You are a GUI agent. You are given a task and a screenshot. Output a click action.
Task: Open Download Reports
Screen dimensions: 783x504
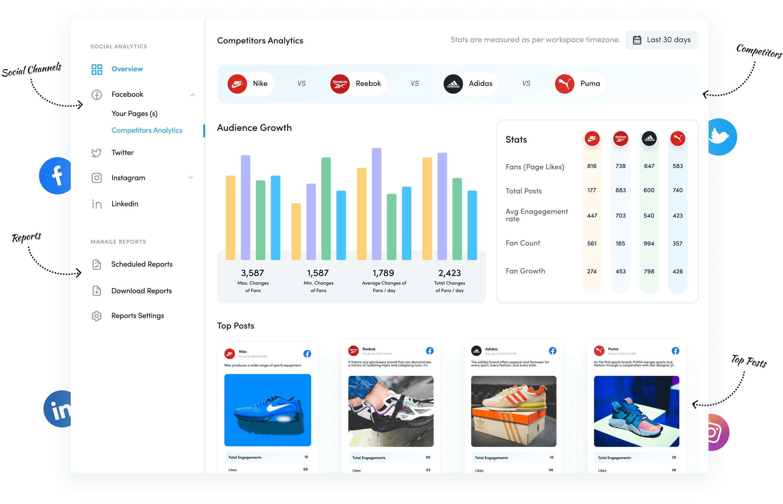pos(141,291)
